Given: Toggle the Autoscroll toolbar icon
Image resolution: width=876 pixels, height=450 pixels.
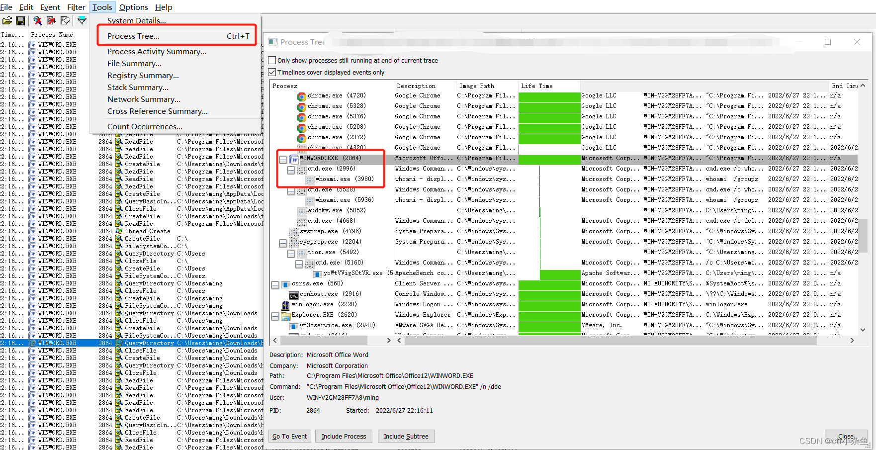Looking at the screenshot, I should pos(51,20).
